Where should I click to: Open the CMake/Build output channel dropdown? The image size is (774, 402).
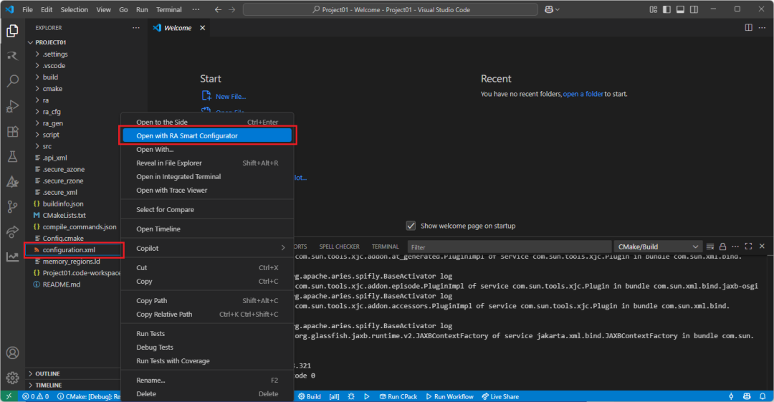[655, 247]
